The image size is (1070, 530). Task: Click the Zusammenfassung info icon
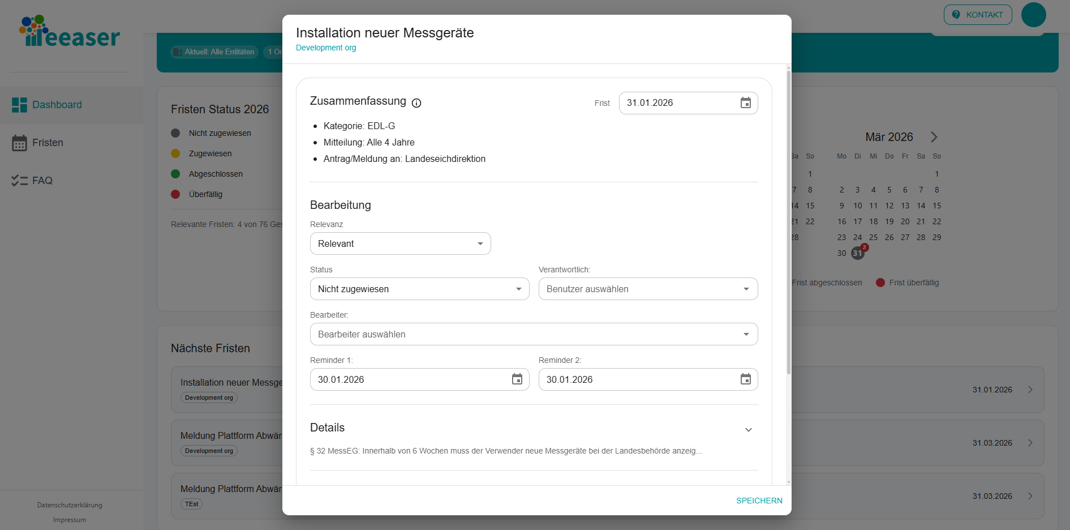coord(416,103)
